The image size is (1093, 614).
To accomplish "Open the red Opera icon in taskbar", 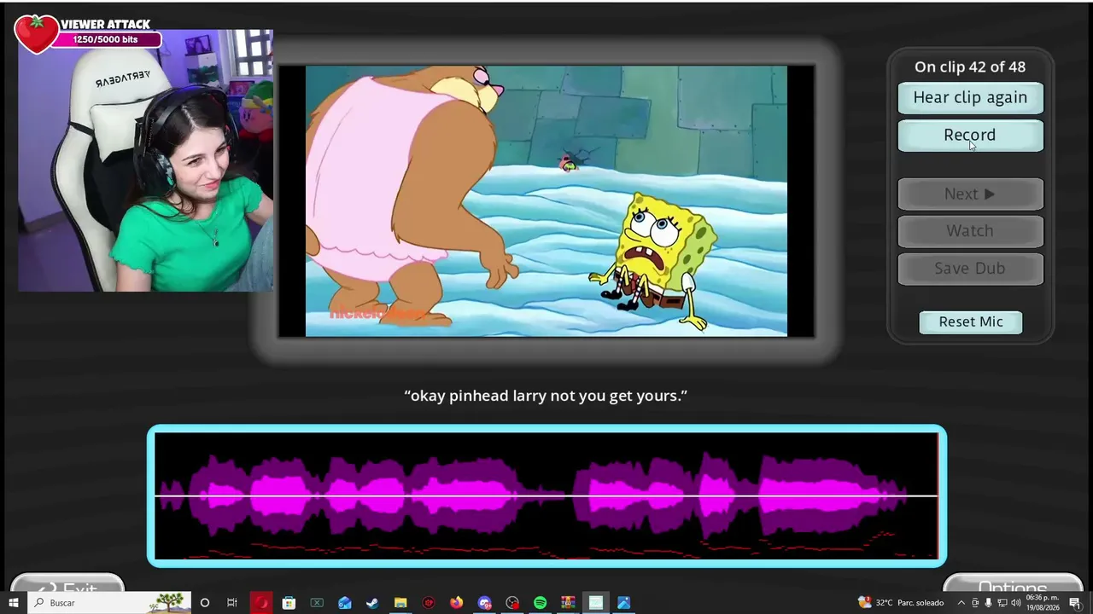I will [x=260, y=603].
